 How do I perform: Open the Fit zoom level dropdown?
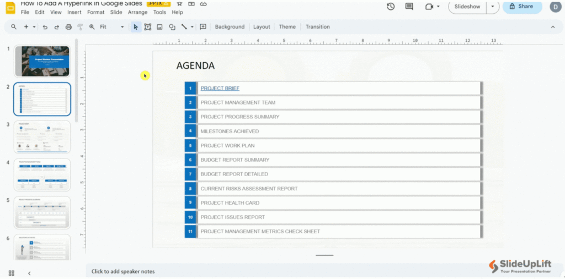[x=111, y=26]
